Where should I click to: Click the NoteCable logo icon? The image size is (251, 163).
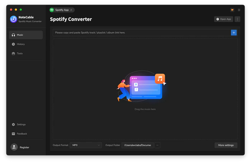tap(14, 19)
